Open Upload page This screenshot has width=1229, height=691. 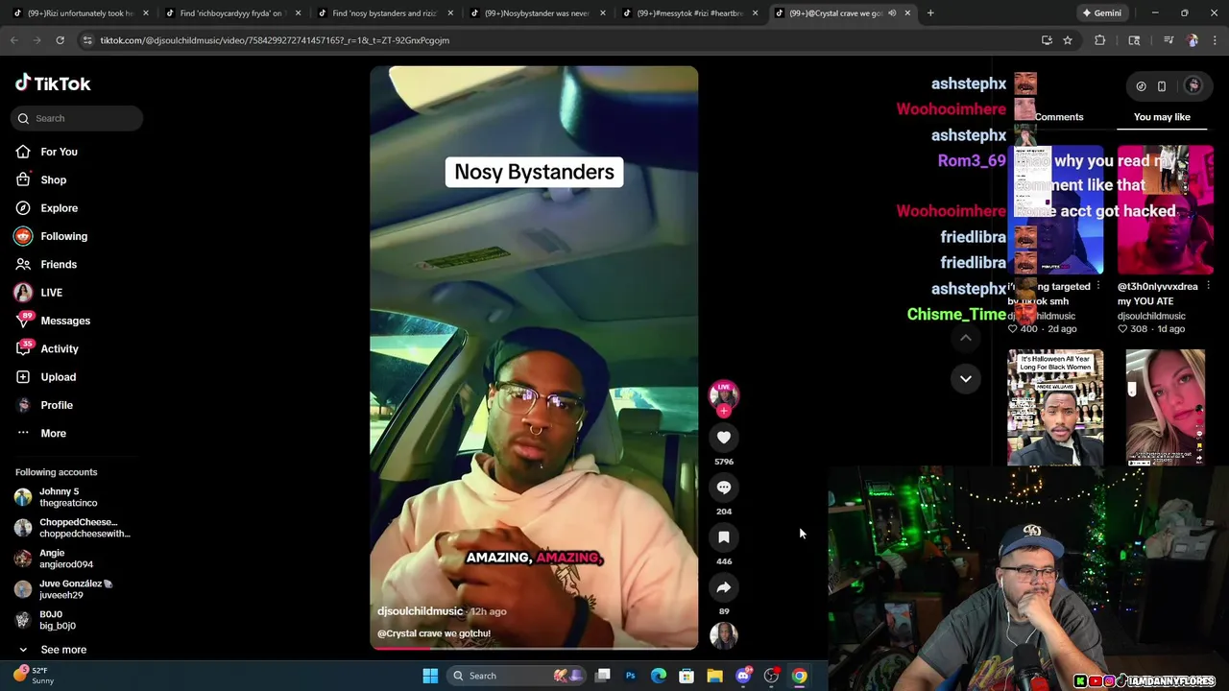pyautogui.click(x=58, y=377)
